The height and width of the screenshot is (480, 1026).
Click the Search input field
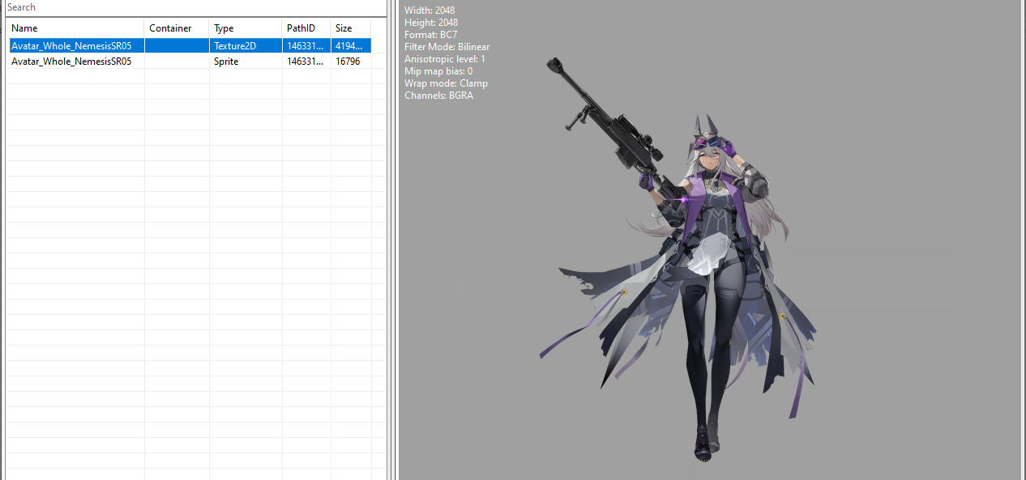click(195, 7)
